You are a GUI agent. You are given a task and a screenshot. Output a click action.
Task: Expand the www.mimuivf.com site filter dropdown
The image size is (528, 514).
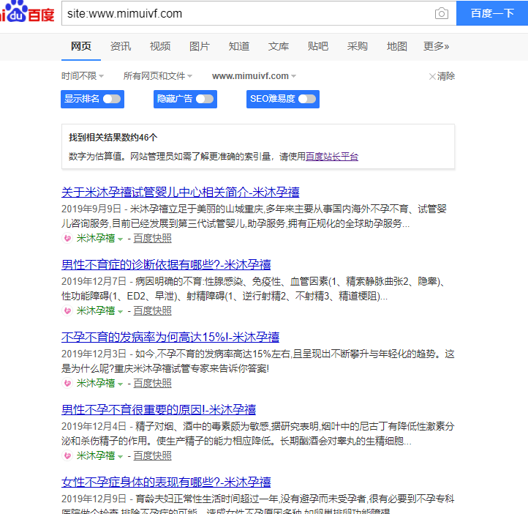[254, 76]
